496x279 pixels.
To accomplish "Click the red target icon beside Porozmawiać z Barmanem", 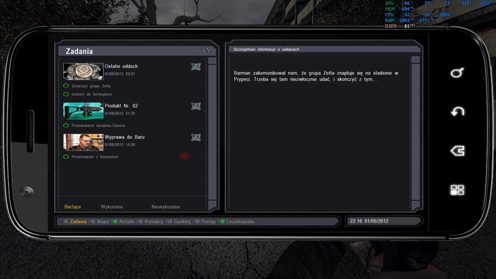I will [184, 156].
